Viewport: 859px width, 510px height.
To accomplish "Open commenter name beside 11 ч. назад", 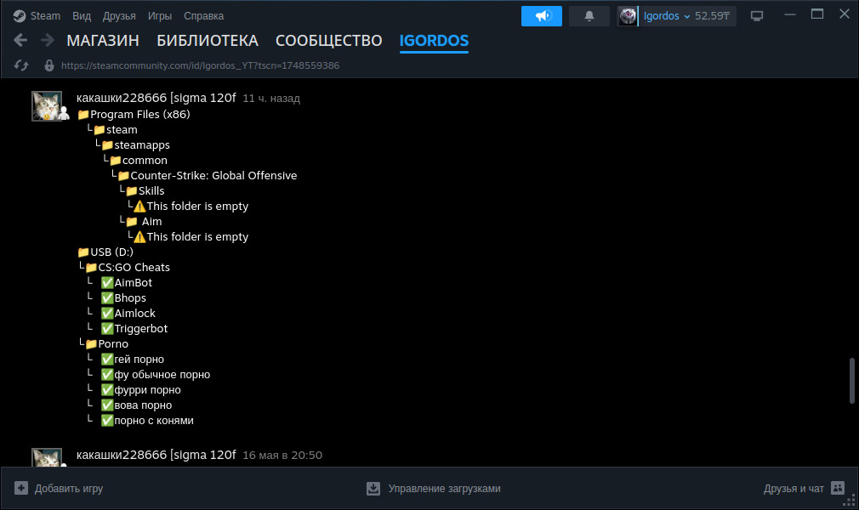I will (x=156, y=98).
